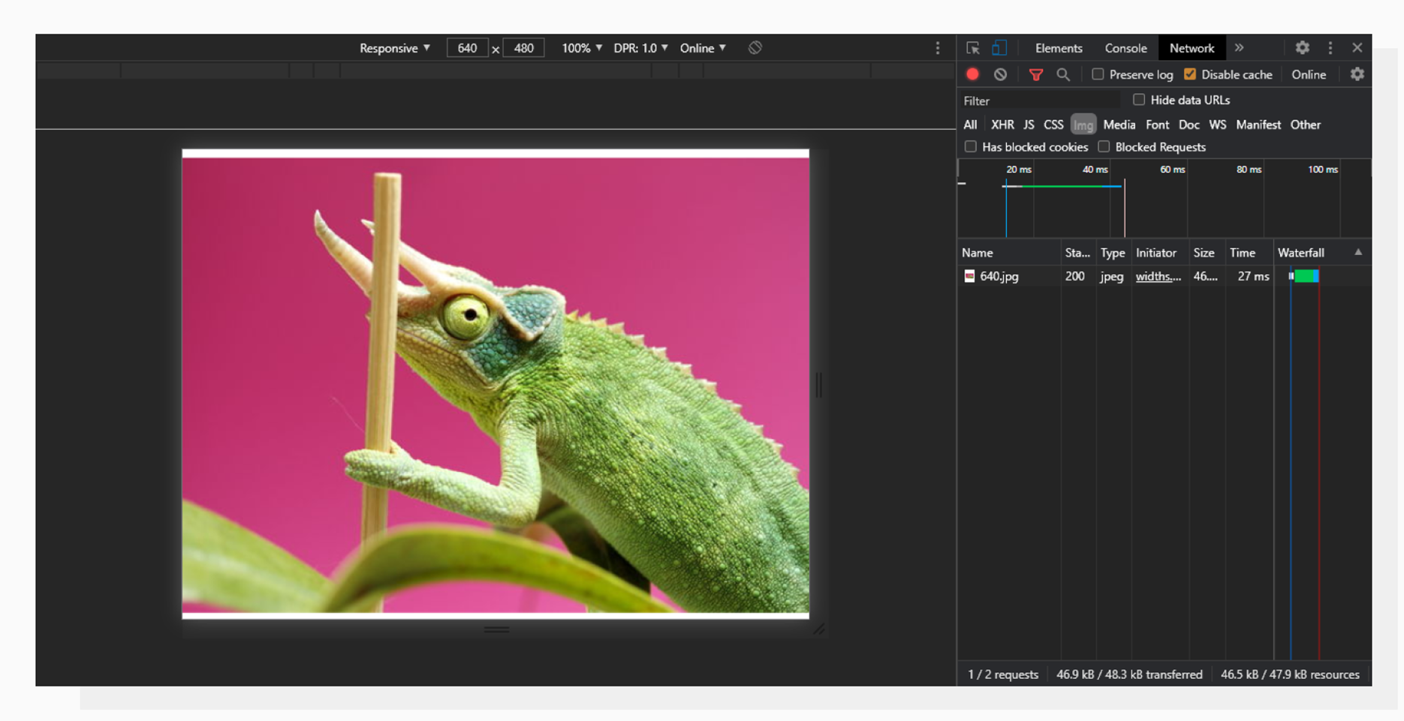Screen dimensions: 1404x721
Task: Select the Elements tab
Action: coord(1059,47)
